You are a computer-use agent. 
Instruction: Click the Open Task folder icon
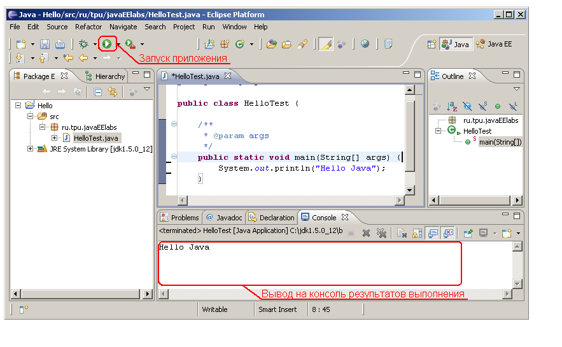pyautogui.click(x=286, y=44)
